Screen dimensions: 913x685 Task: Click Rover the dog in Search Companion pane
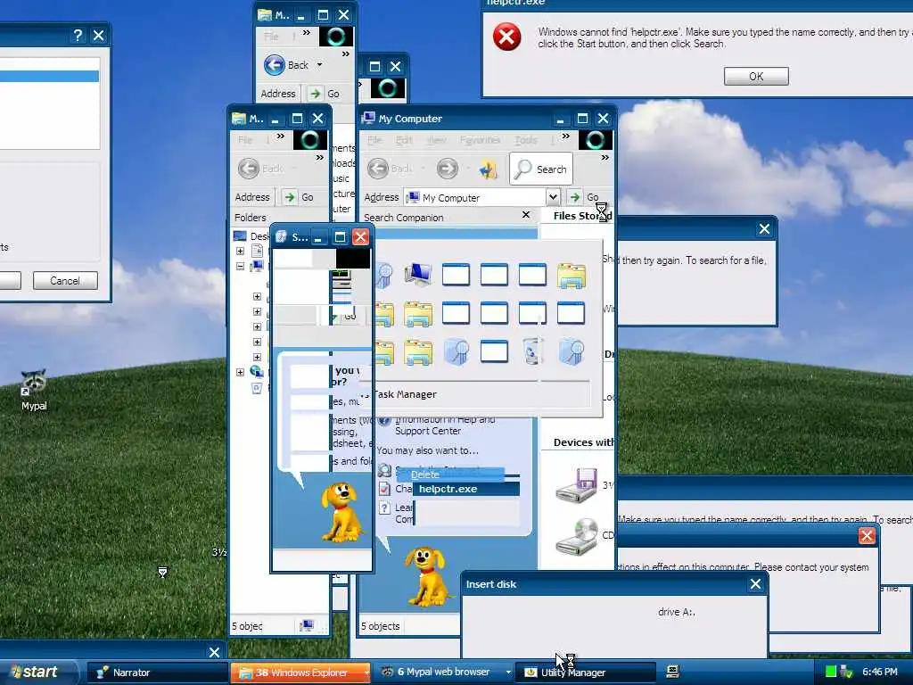[x=429, y=577]
